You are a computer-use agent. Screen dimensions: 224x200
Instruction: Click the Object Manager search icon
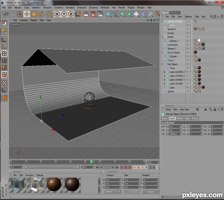(211, 16)
